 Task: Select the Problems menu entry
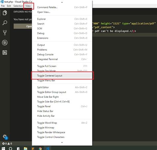coord(62,50)
